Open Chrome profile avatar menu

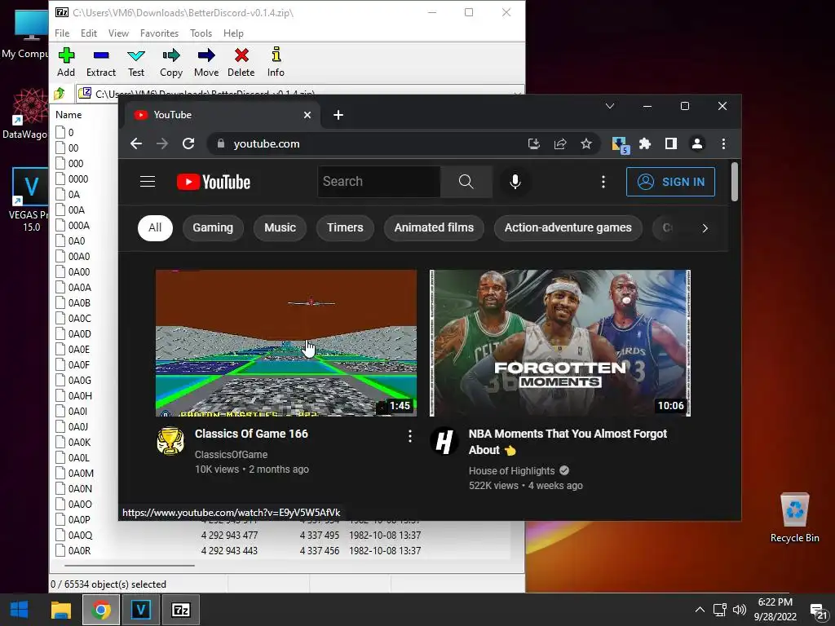(697, 143)
